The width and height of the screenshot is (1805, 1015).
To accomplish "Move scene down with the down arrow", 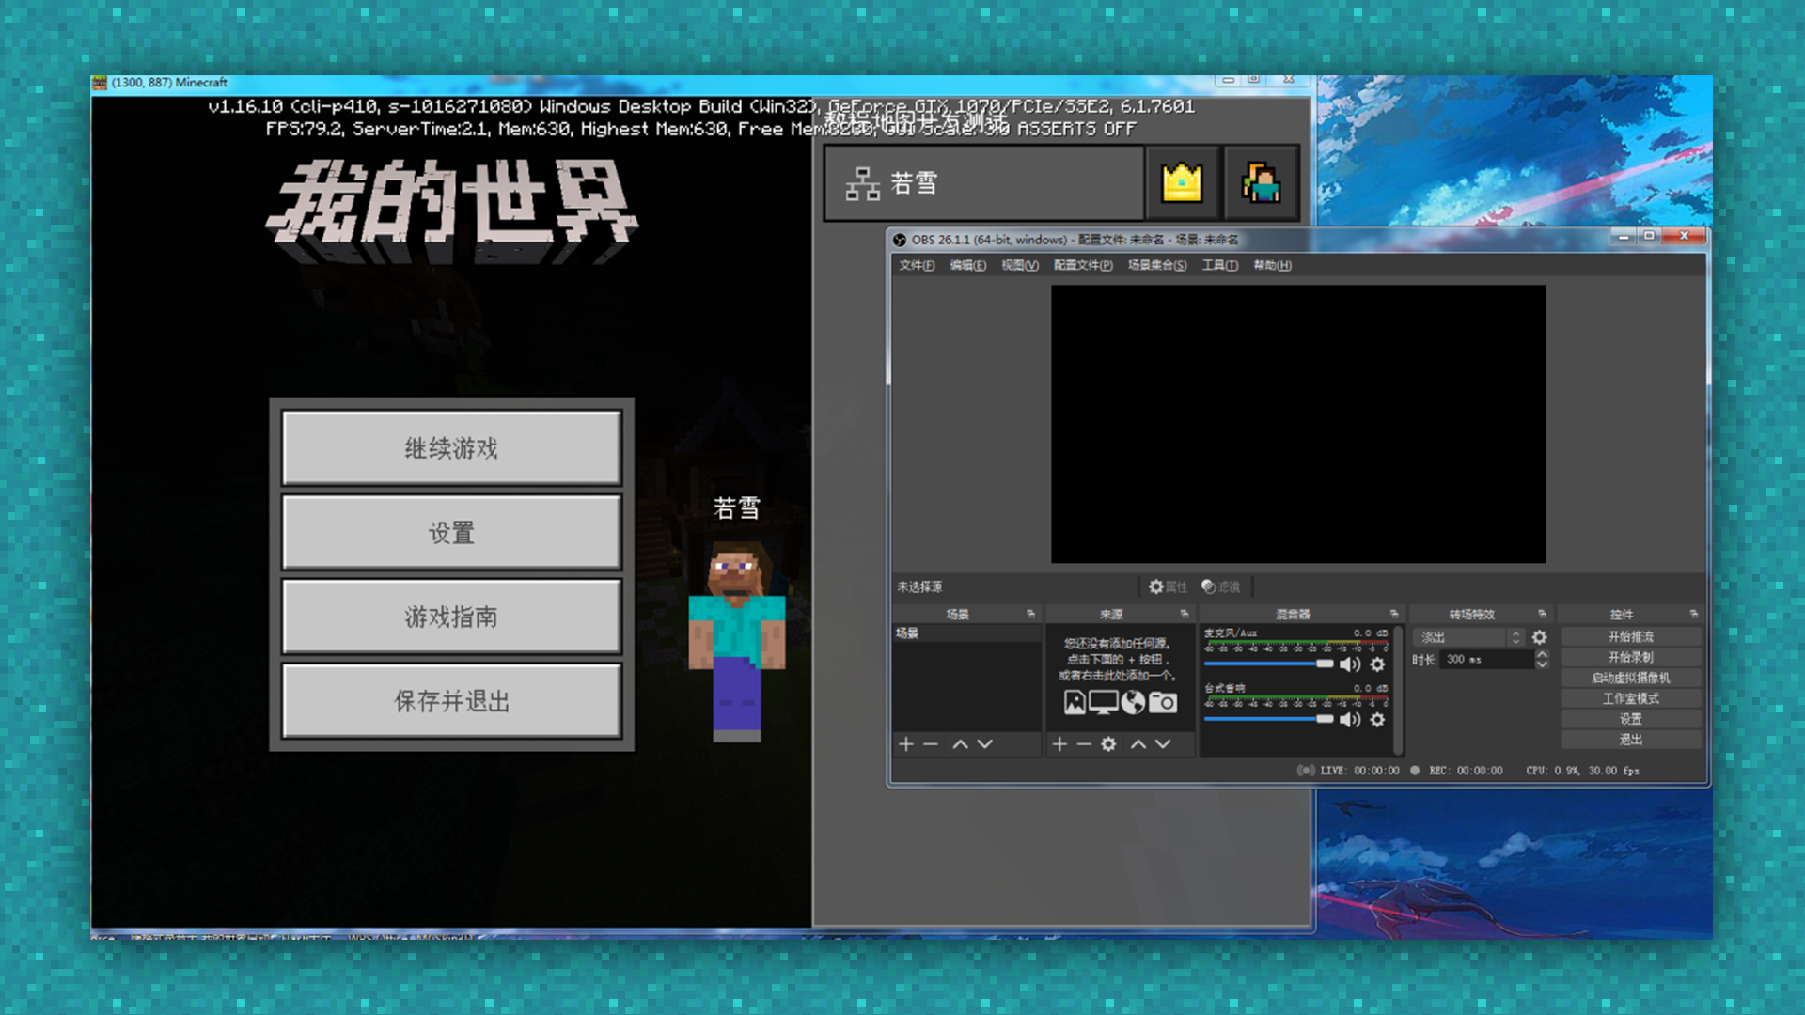I will 984,743.
